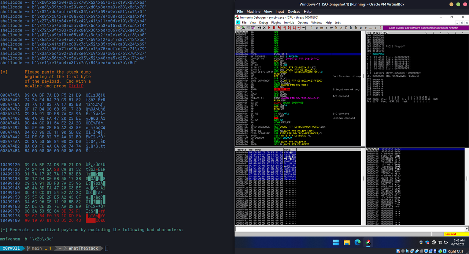Click the 'x0rw3ll' prompt segment in terminal
This screenshot has height=254, width=469.
point(12,248)
